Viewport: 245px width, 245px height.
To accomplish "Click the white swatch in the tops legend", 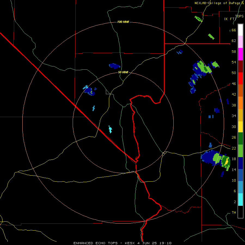I will click(x=240, y=30).
